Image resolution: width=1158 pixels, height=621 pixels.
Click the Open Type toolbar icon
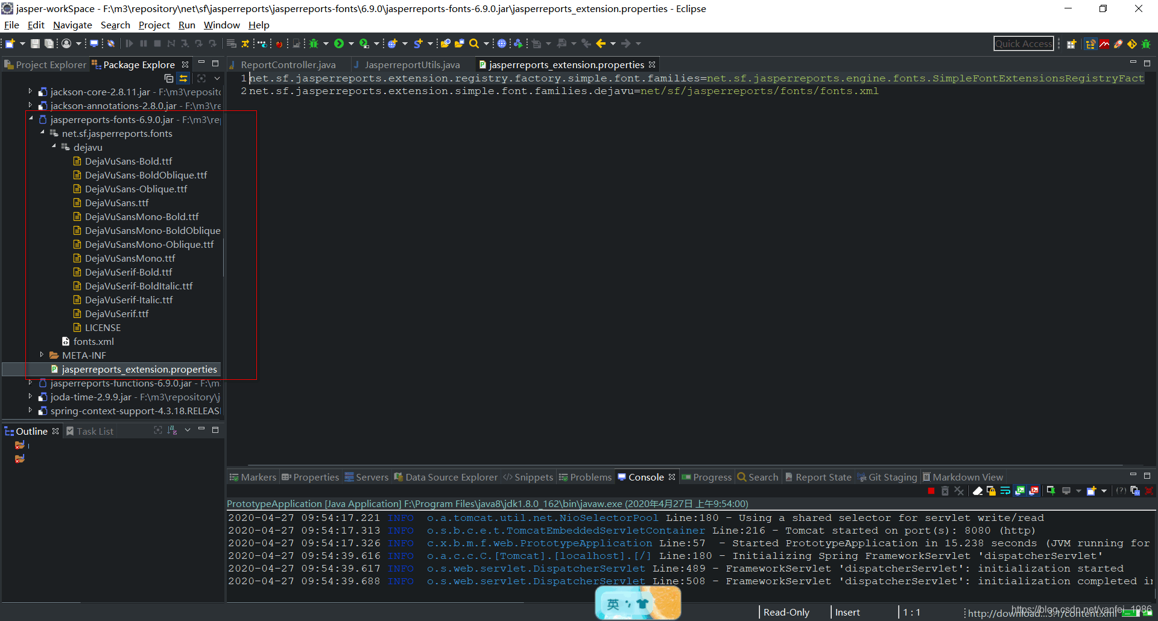[x=445, y=43]
